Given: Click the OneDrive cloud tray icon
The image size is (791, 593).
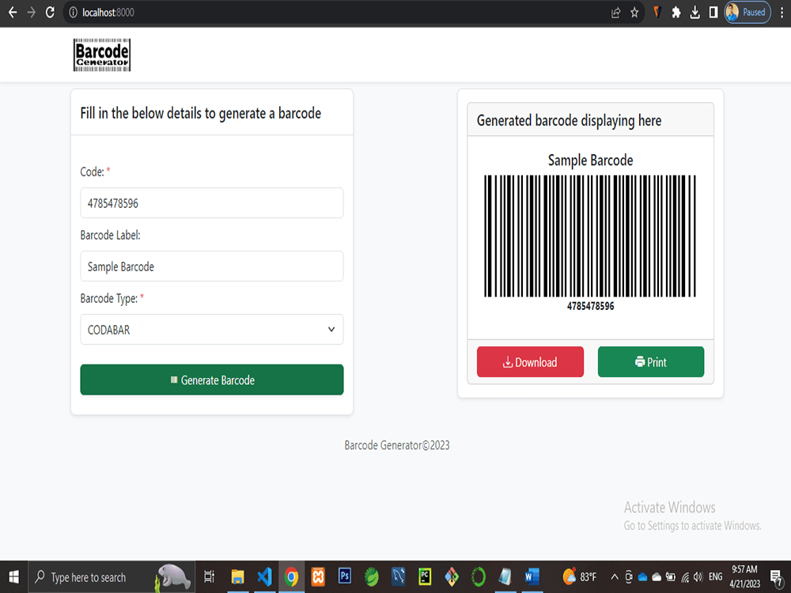Looking at the screenshot, I should [642, 577].
